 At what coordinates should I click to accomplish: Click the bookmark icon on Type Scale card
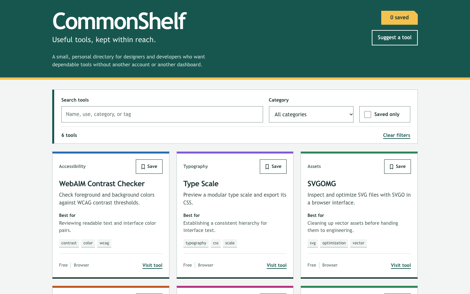(x=267, y=167)
